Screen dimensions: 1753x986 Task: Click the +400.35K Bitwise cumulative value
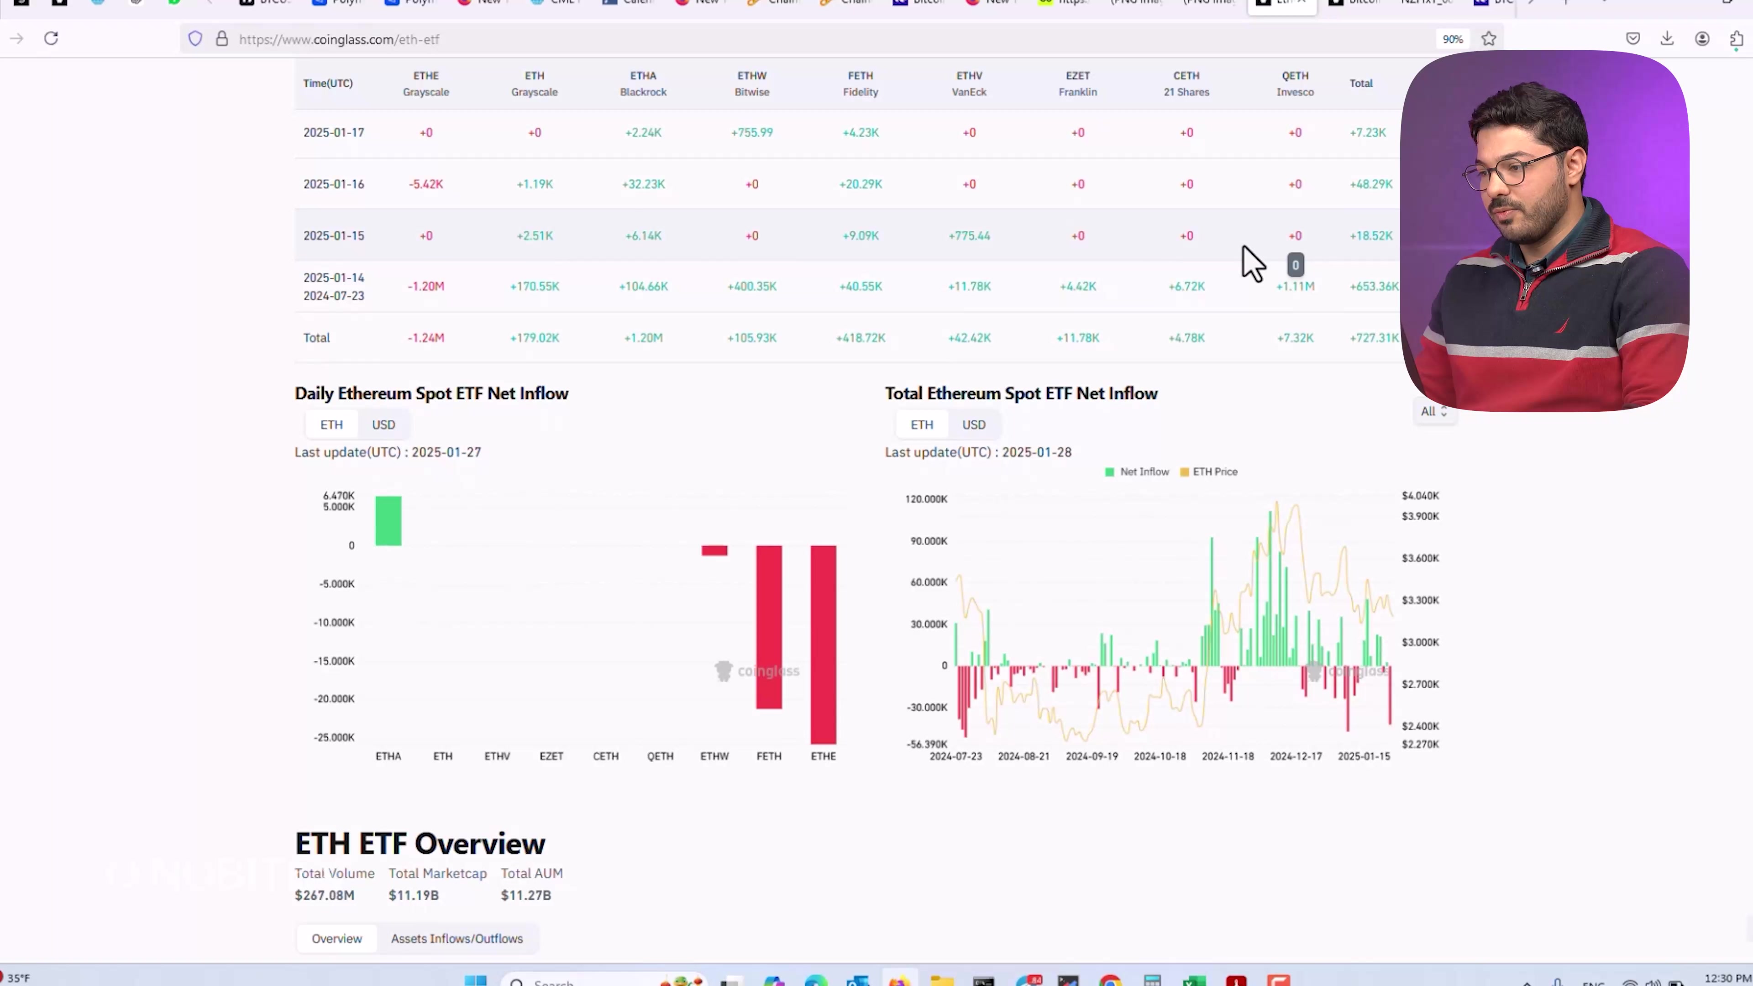752,287
